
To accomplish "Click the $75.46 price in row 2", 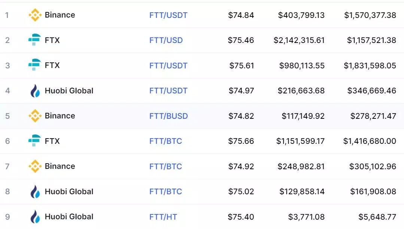I will point(241,40).
